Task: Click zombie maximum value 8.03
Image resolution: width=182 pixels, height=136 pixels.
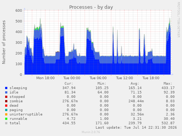Action: (170, 101)
